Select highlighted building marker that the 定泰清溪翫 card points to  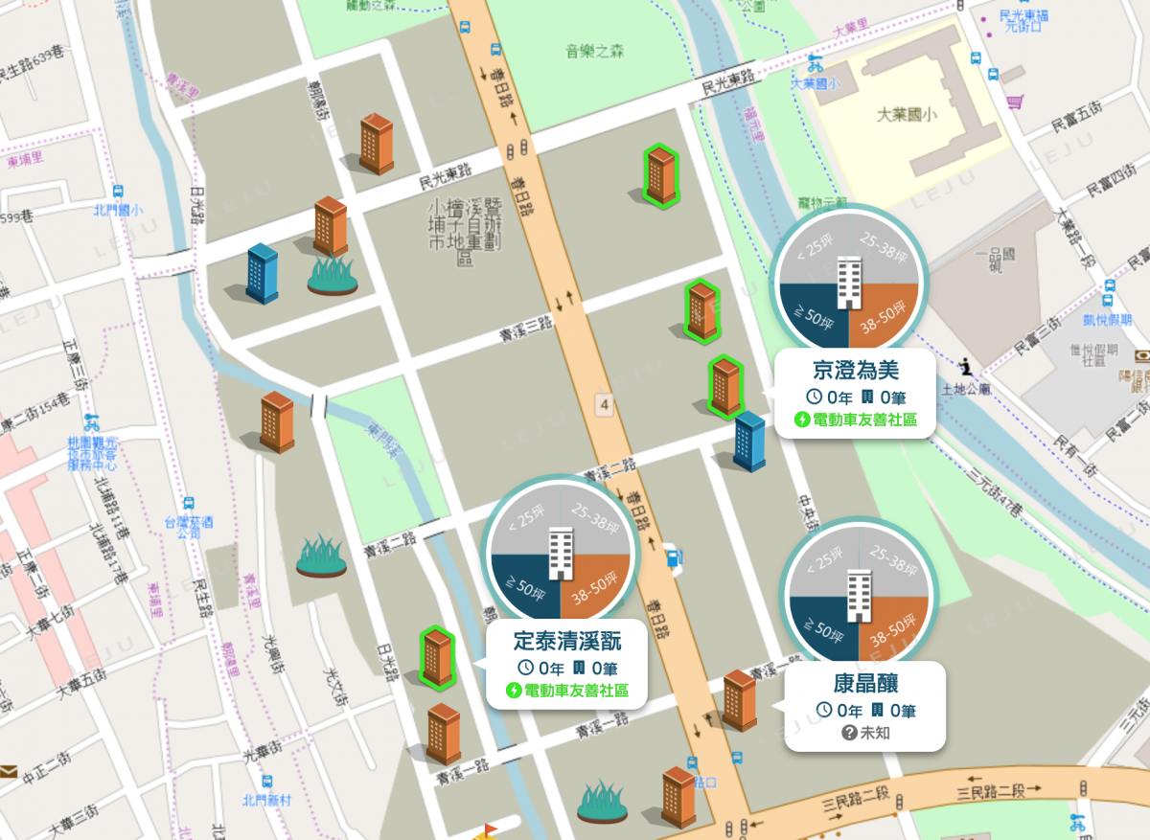point(437,656)
